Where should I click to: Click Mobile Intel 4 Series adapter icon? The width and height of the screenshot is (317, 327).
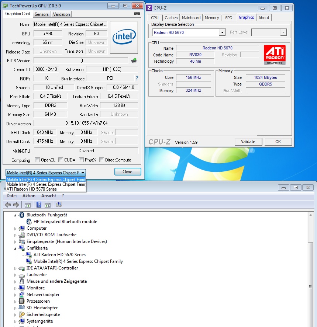29,261
